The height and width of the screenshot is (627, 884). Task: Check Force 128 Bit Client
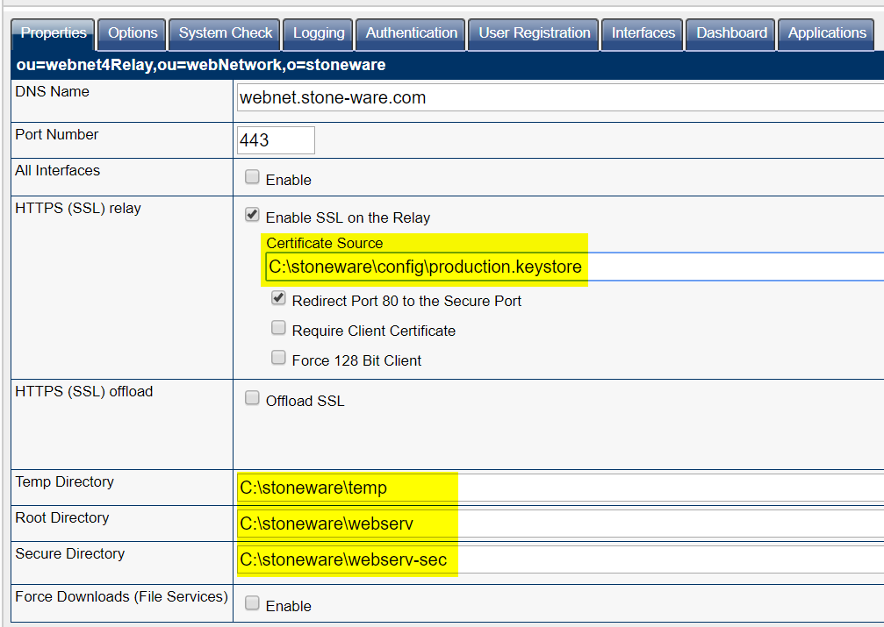278,358
